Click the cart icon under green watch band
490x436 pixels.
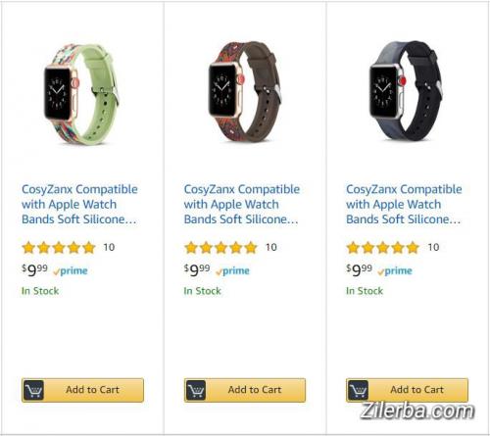pyautogui.click(x=33, y=390)
